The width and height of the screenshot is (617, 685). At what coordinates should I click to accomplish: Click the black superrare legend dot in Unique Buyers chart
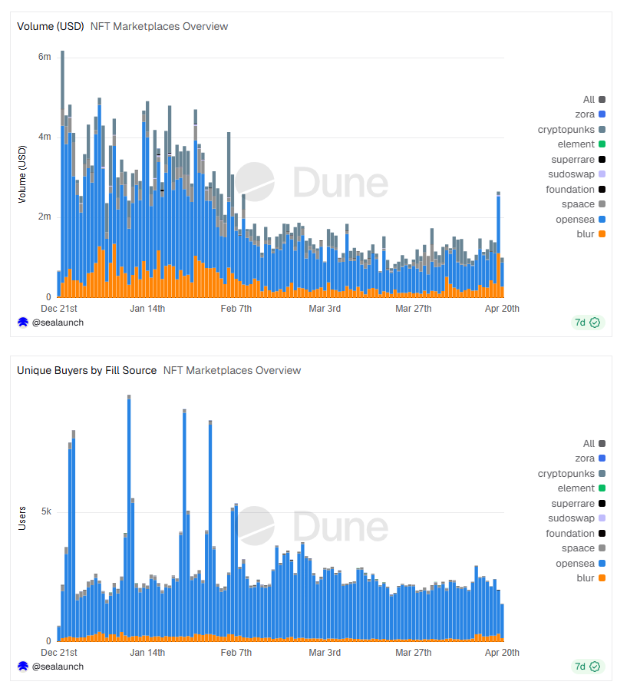click(602, 504)
